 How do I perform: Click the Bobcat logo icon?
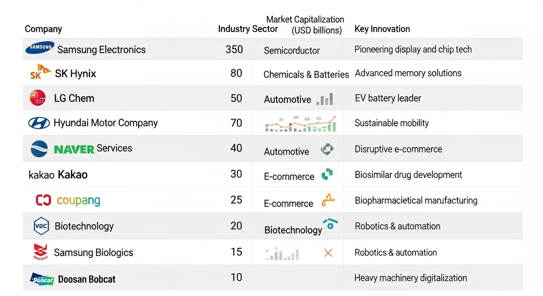(42, 279)
